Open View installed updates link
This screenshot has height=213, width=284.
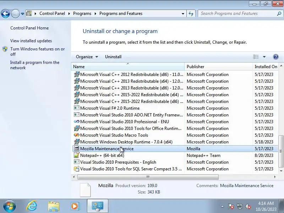31,41
